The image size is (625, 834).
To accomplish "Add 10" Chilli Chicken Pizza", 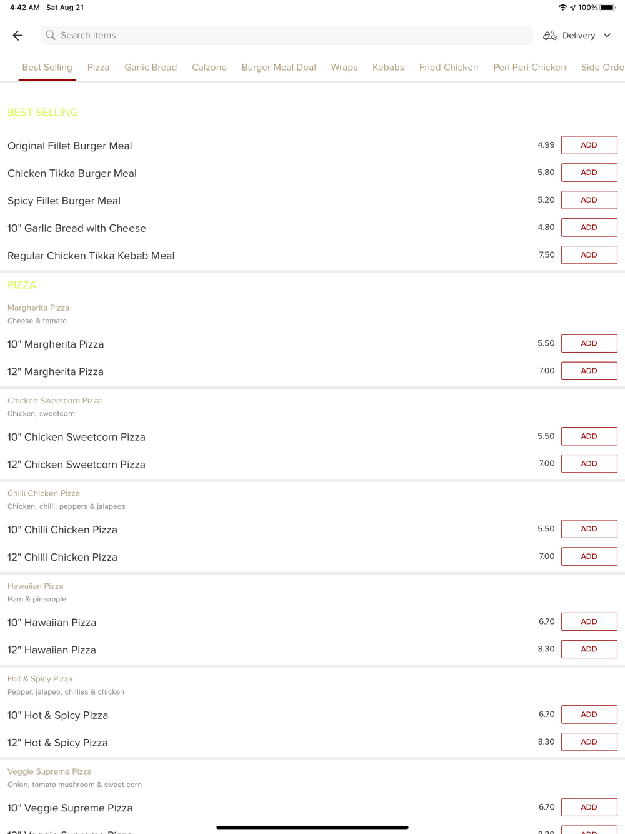I will [589, 529].
